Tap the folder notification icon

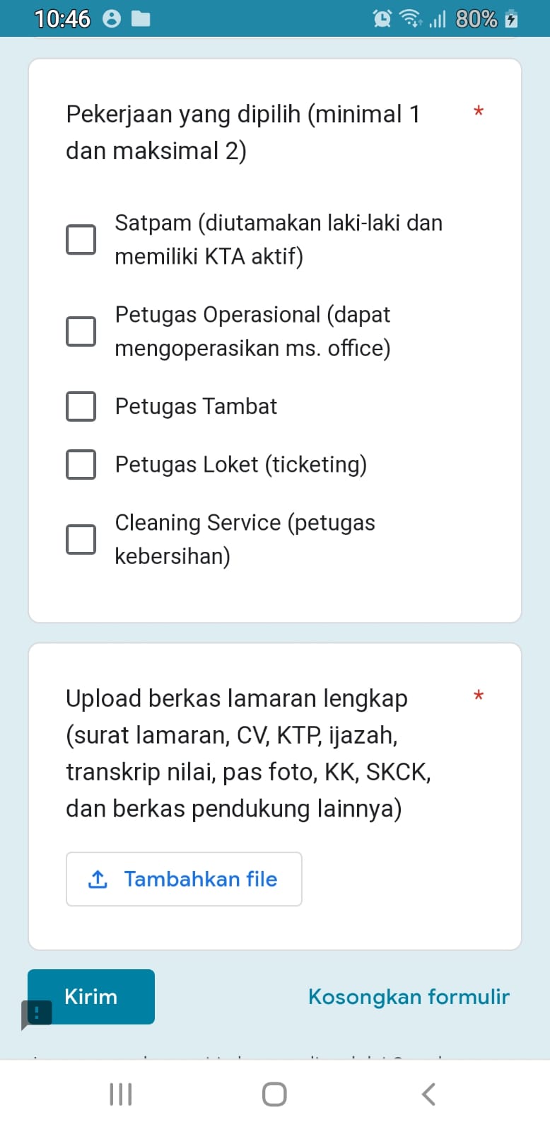point(141,18)
